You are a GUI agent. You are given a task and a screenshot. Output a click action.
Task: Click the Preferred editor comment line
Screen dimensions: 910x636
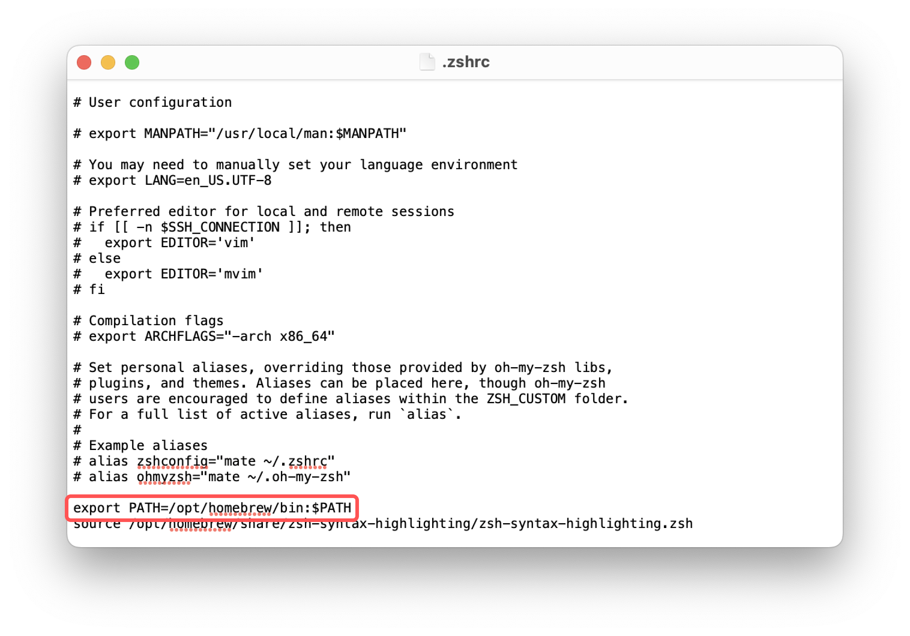[264, 212]
